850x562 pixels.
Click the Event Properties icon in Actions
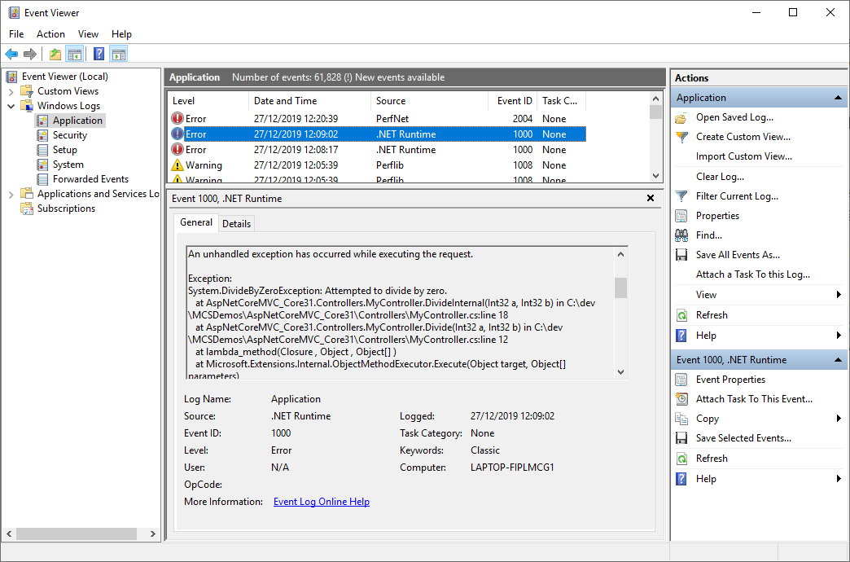(x=681, y=380)
